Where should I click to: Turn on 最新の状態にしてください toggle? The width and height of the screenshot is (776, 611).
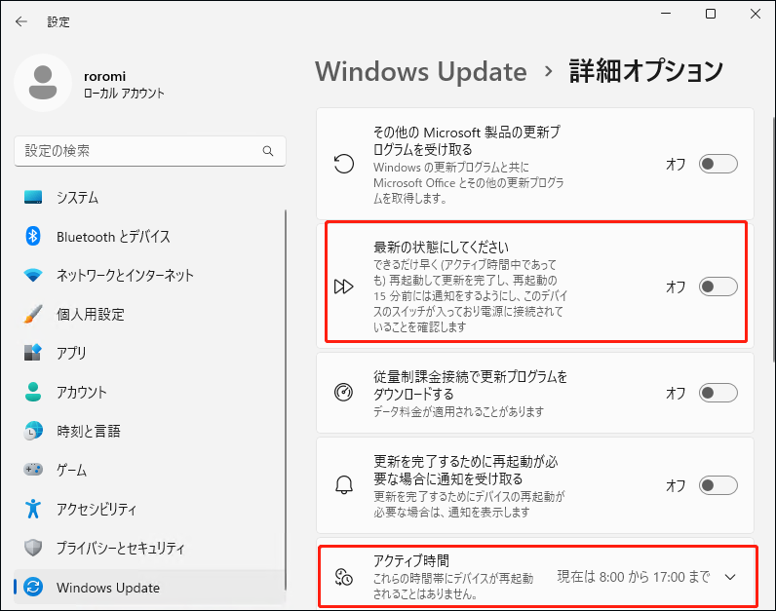click(x=718, y=286)
